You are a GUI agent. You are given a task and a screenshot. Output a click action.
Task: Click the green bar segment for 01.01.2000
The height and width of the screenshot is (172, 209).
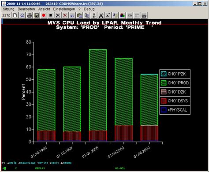pyautogui.click(x=98, y=90)
